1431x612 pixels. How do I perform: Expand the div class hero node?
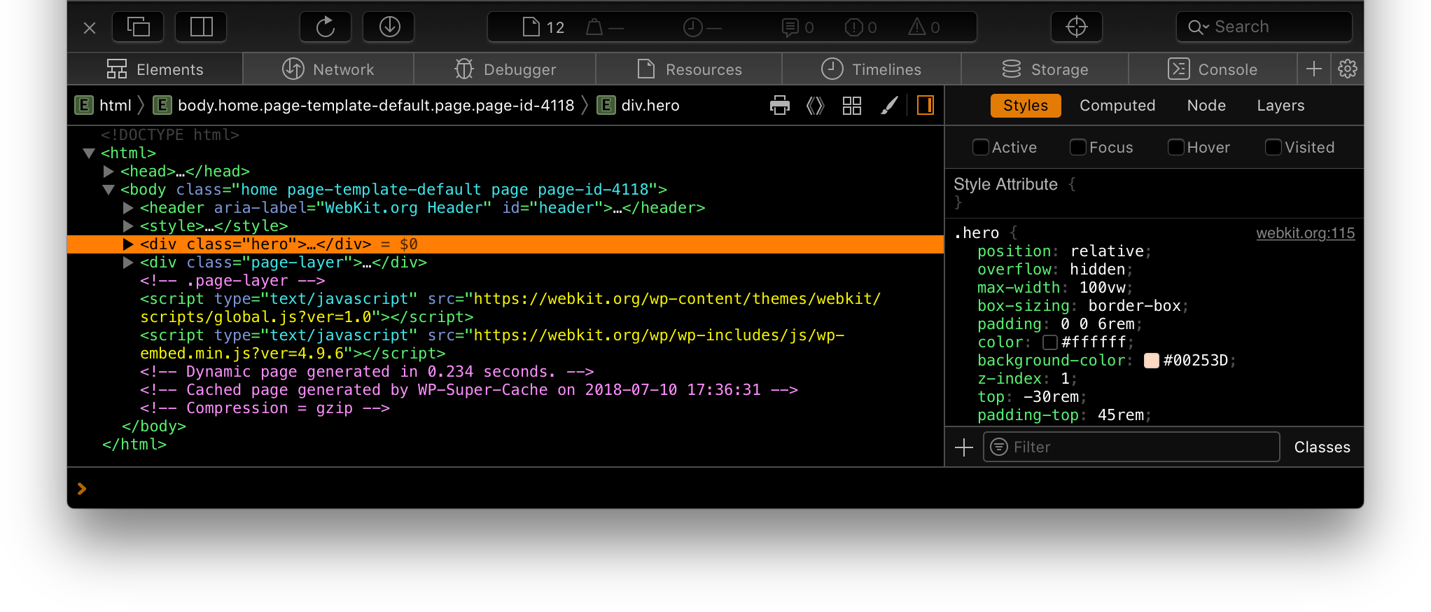[x=128, y=244]
